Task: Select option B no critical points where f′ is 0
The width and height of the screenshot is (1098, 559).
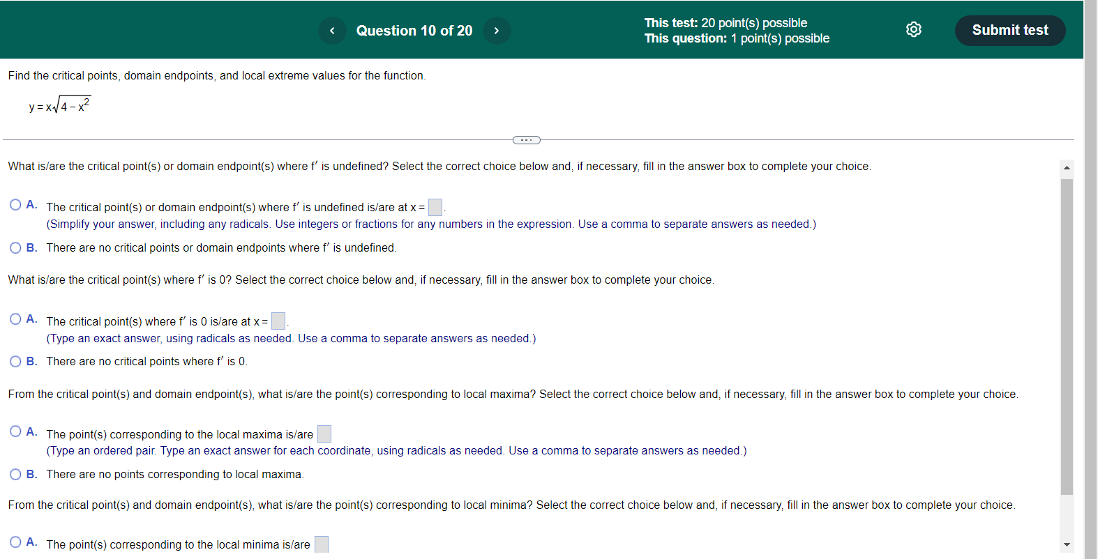Action: click(x=15, y=362)
